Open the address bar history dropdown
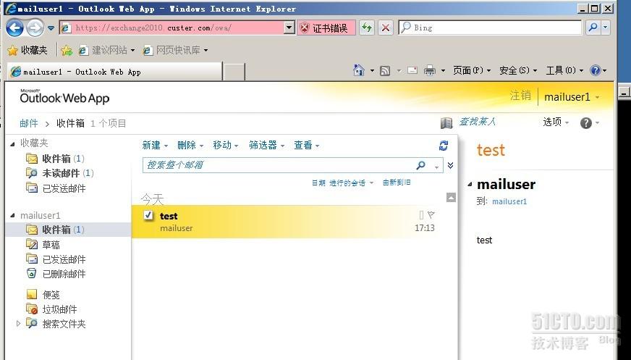631x360 pixels. [x=289, y=28]
